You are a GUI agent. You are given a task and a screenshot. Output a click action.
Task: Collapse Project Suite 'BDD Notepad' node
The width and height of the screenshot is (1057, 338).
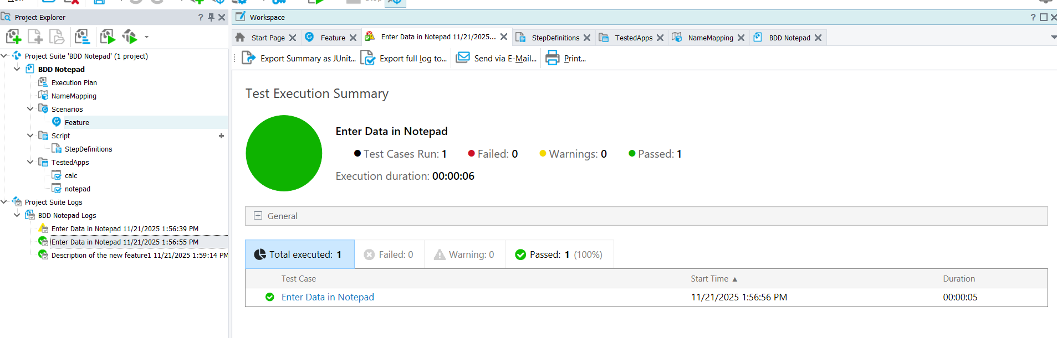pyautogui.click(x=4, y=56)
